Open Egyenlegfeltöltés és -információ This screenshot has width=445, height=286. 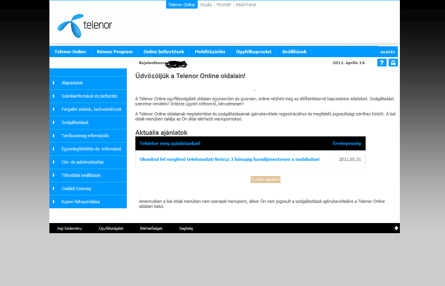[x=88, y=149]
